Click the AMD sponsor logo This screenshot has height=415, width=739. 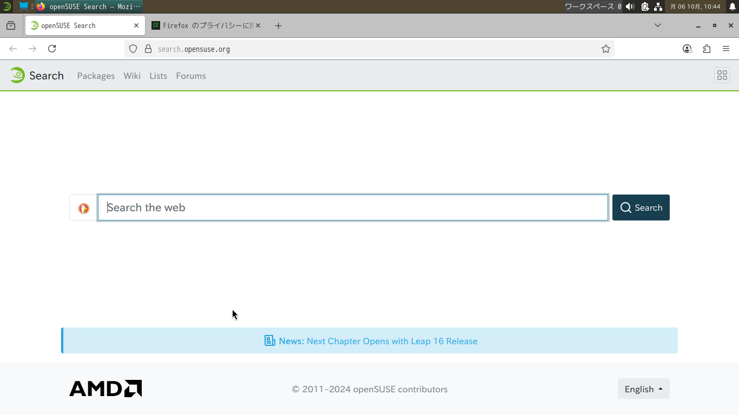point(105,389)
